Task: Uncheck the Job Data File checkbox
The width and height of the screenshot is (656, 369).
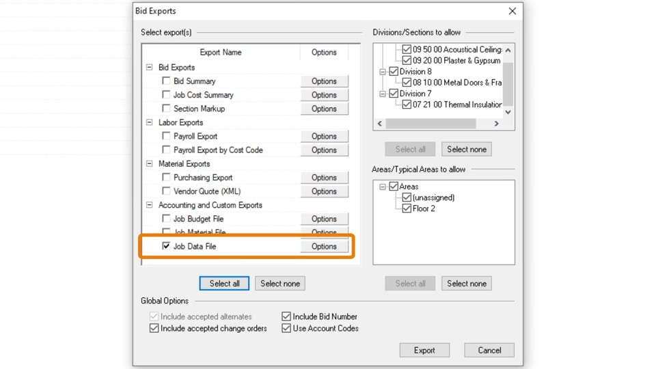Action: (x=166, y=246)
